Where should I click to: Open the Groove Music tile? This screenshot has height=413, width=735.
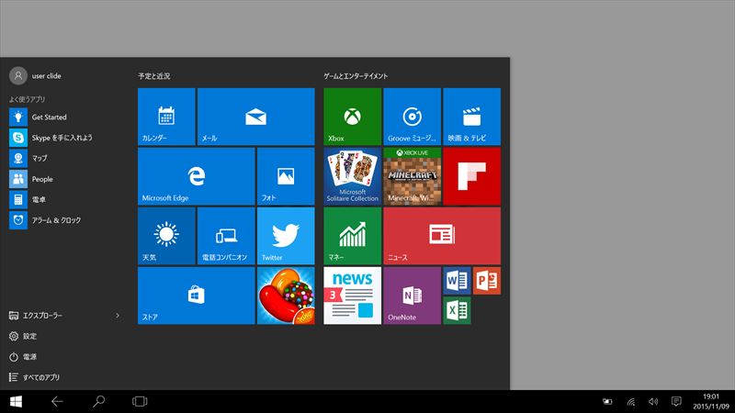[x=412, y=117]
